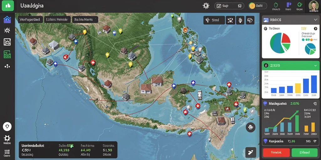Viewport: 321px width, 160px height.
Task: Switch to the LUainc Neinble tab
Action: 57,20
